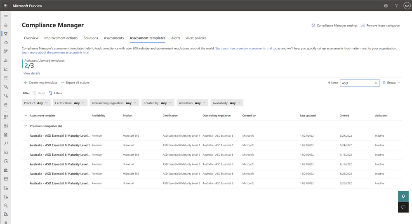The image size is (412, 224).
Task: Open the Product filter dropdown
Action: point(36,103)
